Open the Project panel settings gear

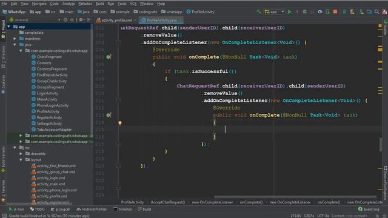(81, 20)
